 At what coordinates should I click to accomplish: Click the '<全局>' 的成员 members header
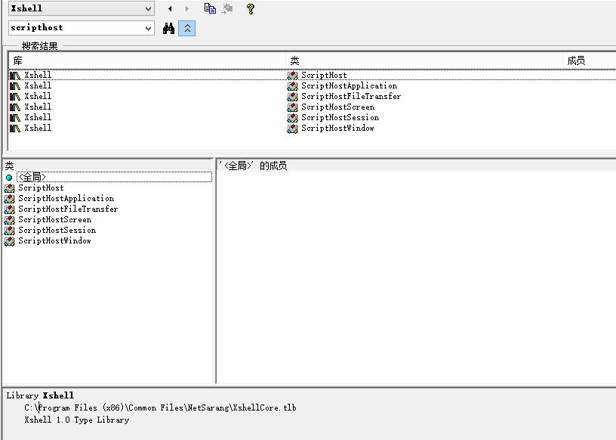tap(417, 166)
